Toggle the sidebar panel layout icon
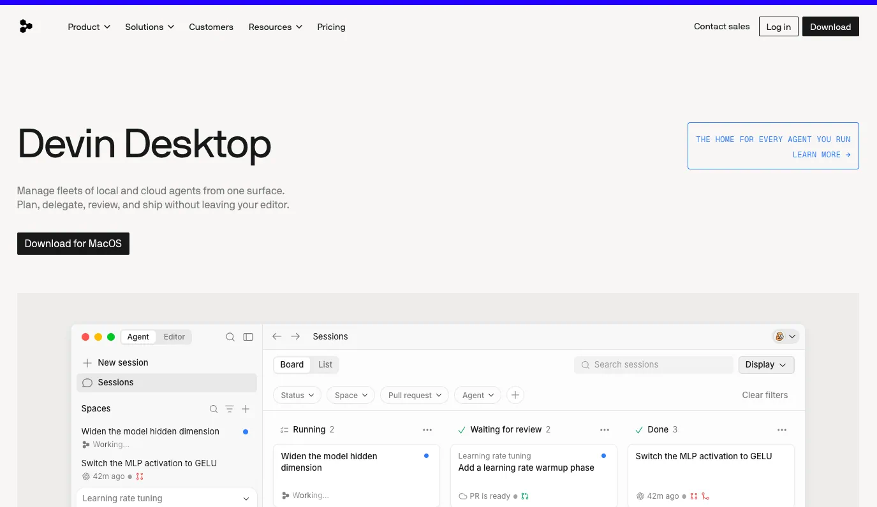Image resolution: width=877 pixels, height=507 pixels. [x=248, y=337]
